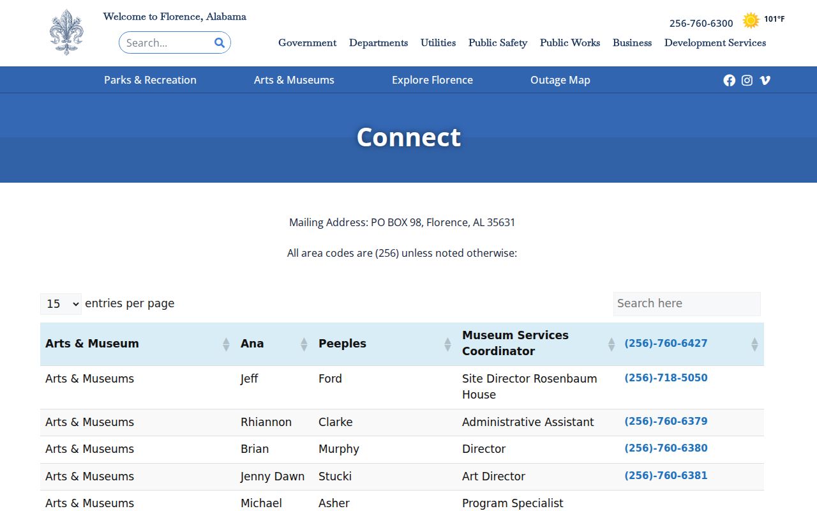Open the Outage Map link
Image resolution: width=817 pixels, height=511 pixels.
[560, 80]
